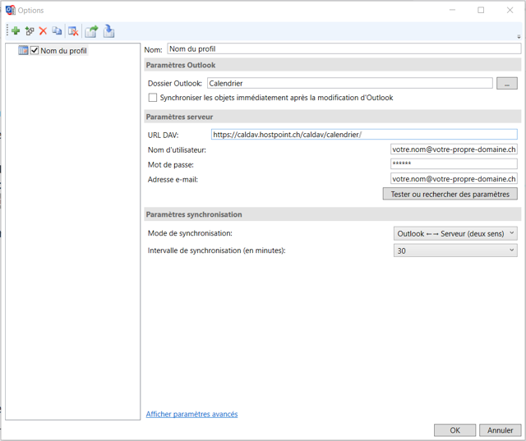Close the Options window
The width and height of the screenshot is (526, 441).
(x=510, y=10)
